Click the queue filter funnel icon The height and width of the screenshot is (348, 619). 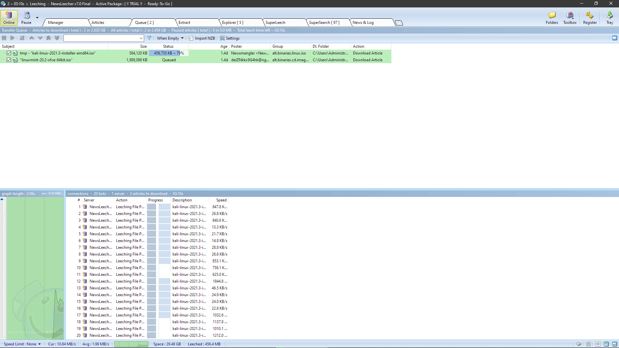click(x=149, y=38)
